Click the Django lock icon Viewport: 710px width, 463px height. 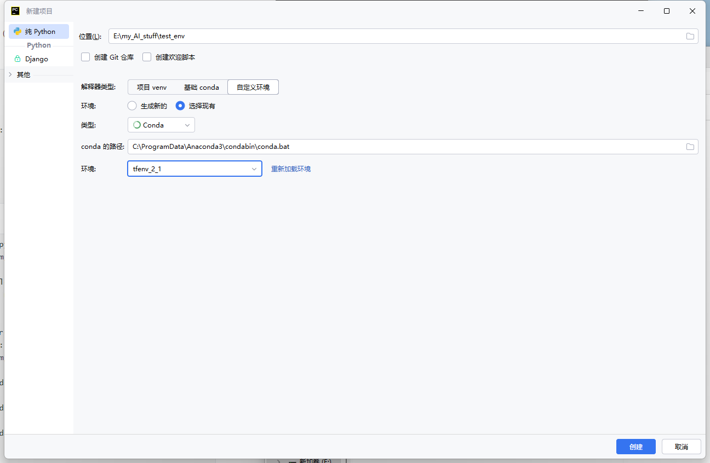[18, 59]
